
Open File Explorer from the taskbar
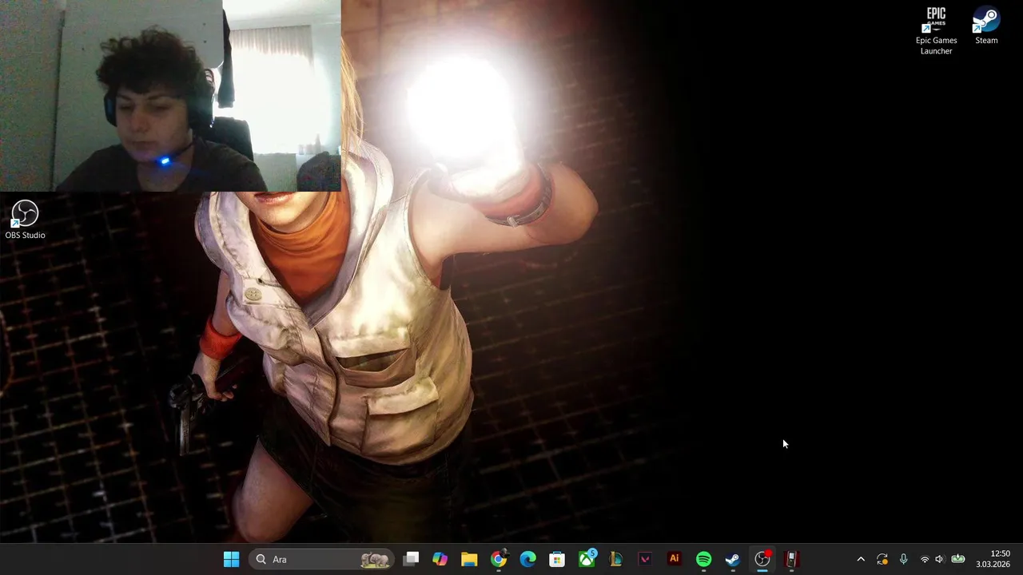click(469, 559)
